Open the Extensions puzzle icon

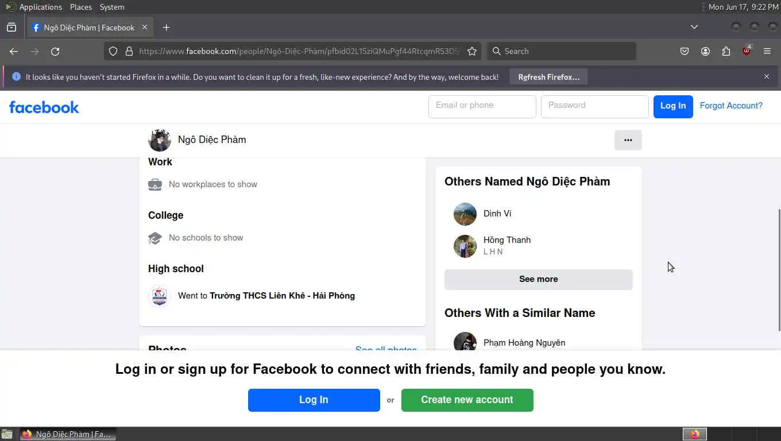tap(726, 51)
